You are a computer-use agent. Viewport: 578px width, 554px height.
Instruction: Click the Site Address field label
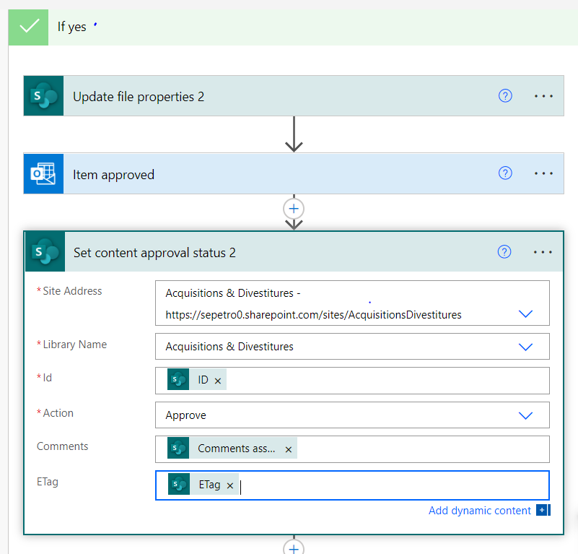pyautogui.click(x=72, y=291)
